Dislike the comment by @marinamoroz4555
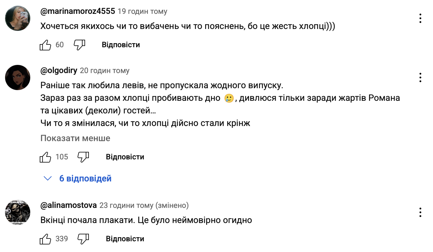 pos(79,45)
